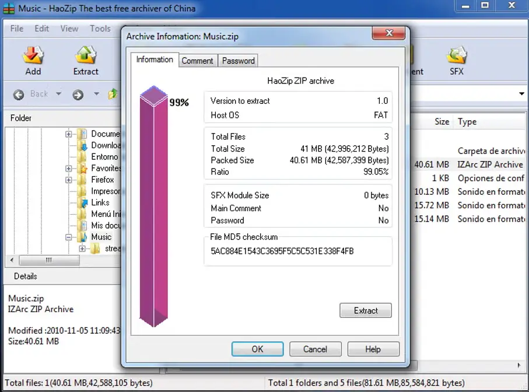The width and height of the screenshot is (529, 392).
Task: Expand the Favorites folder tree node
Action: pyautogui.click(x=69, y=169)
